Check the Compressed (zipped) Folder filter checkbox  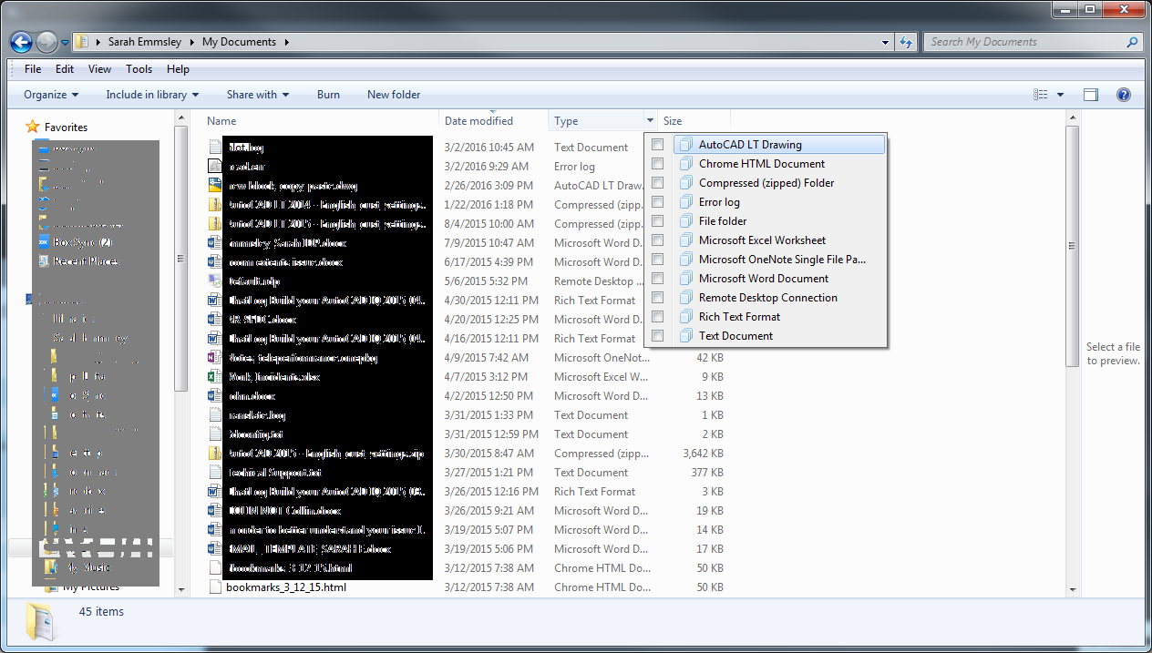pos(657,183)
